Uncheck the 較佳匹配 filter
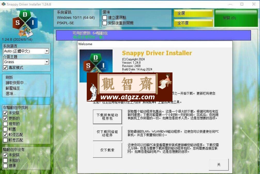 point(5,135)
